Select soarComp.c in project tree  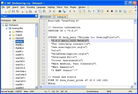tap(21, 71)
